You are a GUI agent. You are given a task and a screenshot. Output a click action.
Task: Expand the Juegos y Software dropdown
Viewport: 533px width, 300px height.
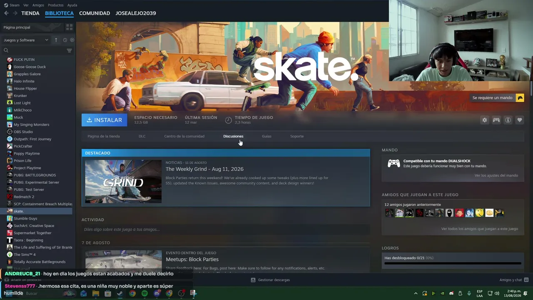click(26, 40)
